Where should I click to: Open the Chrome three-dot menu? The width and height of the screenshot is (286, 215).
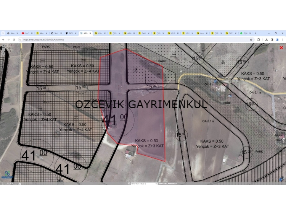pyautogui.click(x=283, y=39)
